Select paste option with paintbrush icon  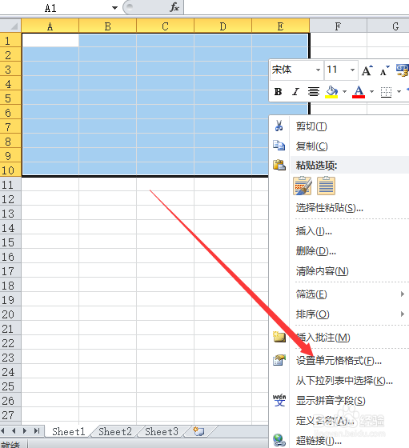click(302, 186)
